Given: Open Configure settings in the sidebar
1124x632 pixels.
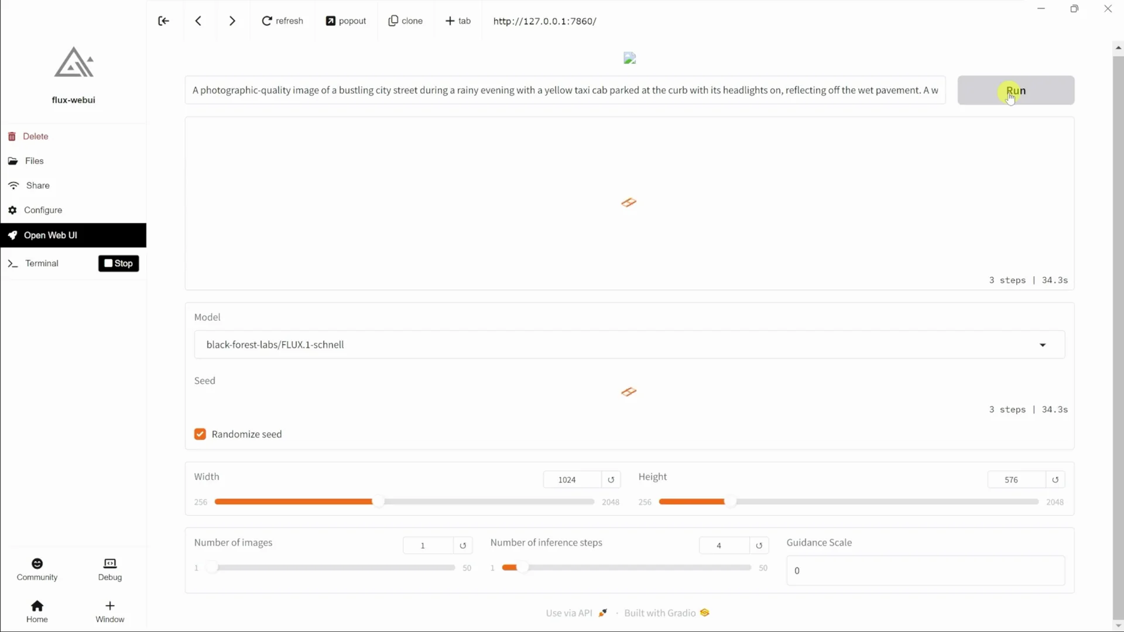Looking at the screenshot, I should tap(43, 209).
